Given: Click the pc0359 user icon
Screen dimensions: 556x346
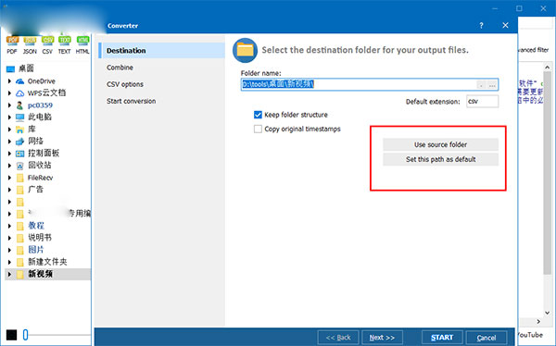Looking at the screenshot, I should click(x=19, y=105).
